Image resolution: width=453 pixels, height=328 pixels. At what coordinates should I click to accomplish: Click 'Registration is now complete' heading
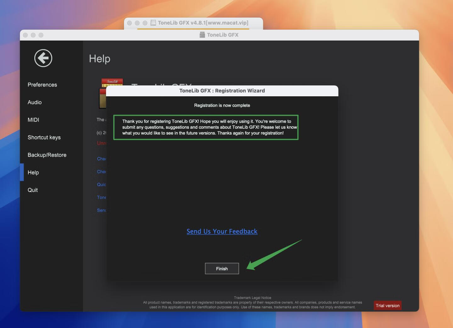[222, 105]
